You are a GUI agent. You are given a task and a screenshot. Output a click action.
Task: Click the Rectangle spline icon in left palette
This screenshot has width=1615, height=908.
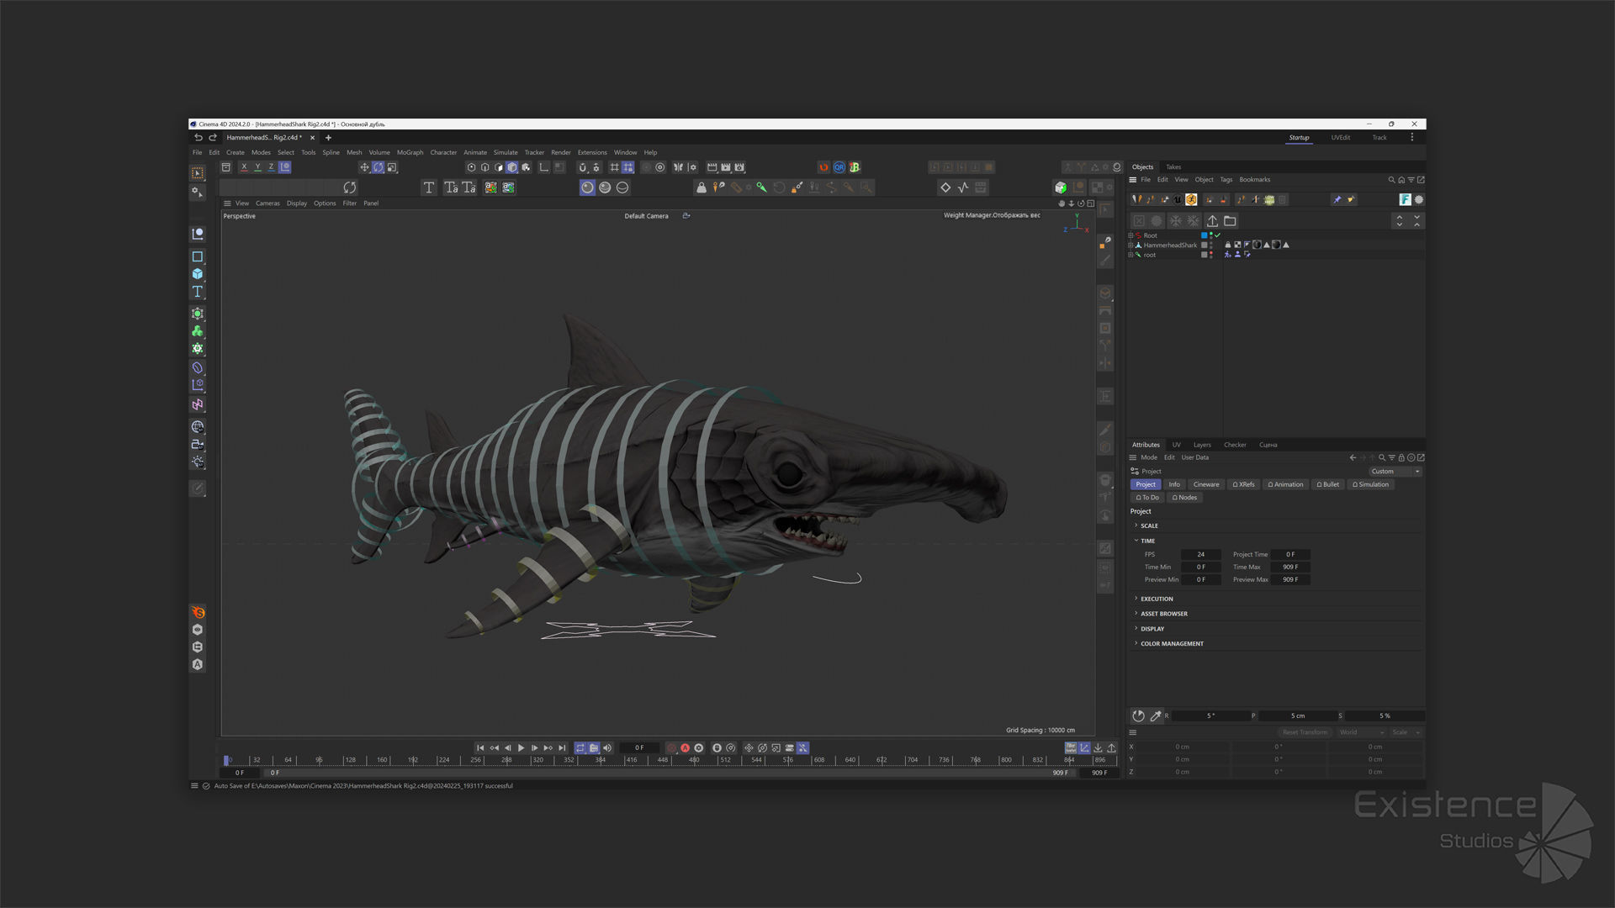pyautogui.click(x=198, y=256)
